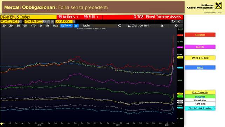Click the yellow y-axis value tag near 7.5
Viewport: 225px width, 127px height.
[180, 58]
